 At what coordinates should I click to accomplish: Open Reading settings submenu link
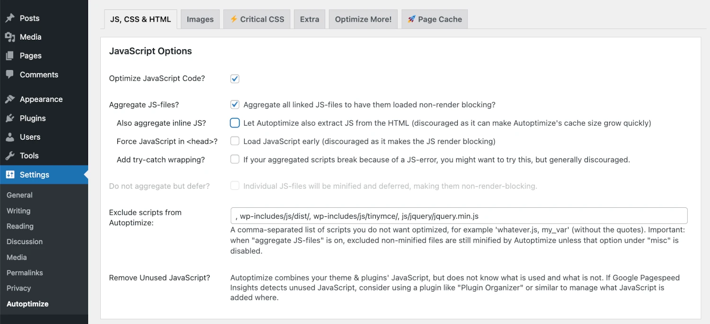[20, 226]
